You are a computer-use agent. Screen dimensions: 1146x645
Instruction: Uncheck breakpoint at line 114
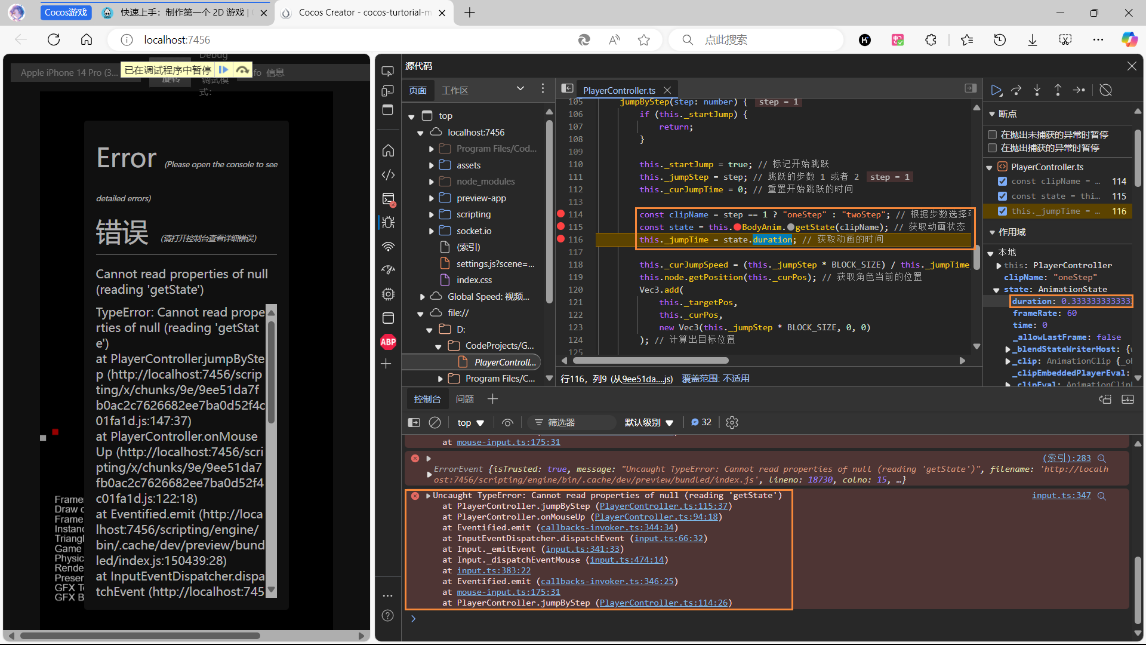[x=1002, y=181]
